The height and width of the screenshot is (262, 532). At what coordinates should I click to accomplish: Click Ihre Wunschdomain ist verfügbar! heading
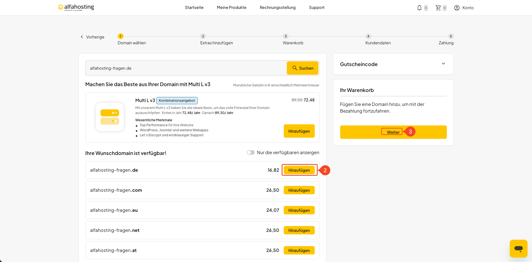pyautogui.click(x=126, y=153)
